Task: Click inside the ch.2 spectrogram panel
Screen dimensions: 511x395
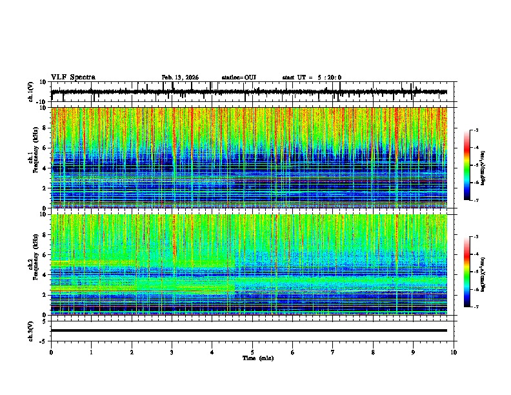Action: 249,265
